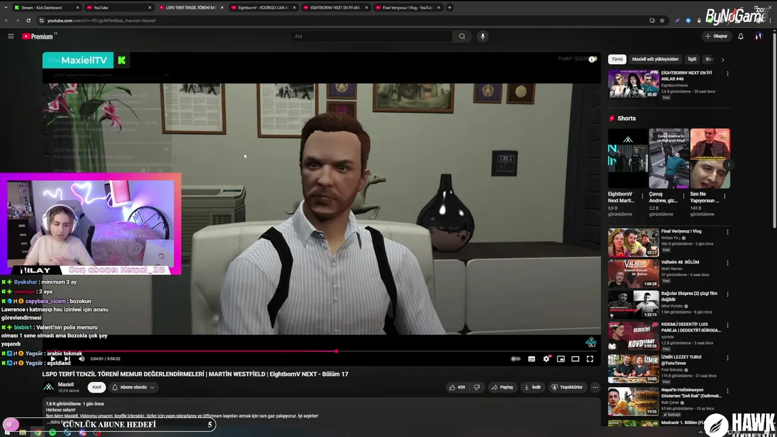777x437 pixels.
Task: Open player settings gear
Action: pyautogui.click(x=546, y=359)
